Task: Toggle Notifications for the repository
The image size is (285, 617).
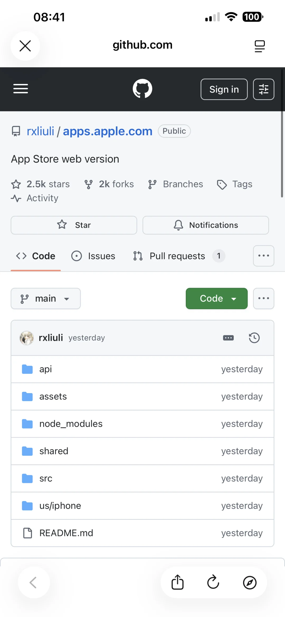Action: click(x=206, y=225)
